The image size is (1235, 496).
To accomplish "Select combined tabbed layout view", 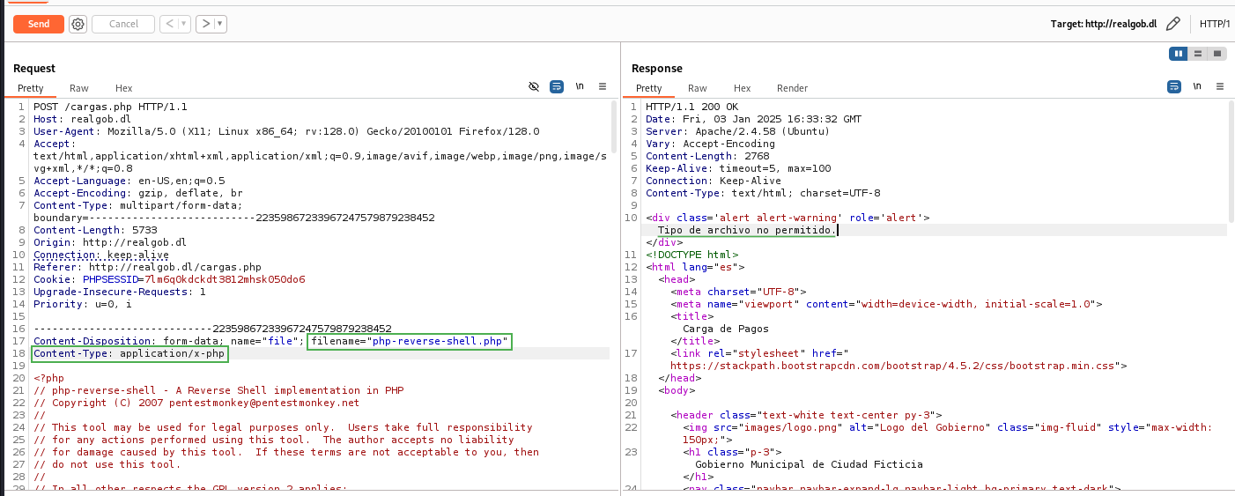I will coord(1217,54).
